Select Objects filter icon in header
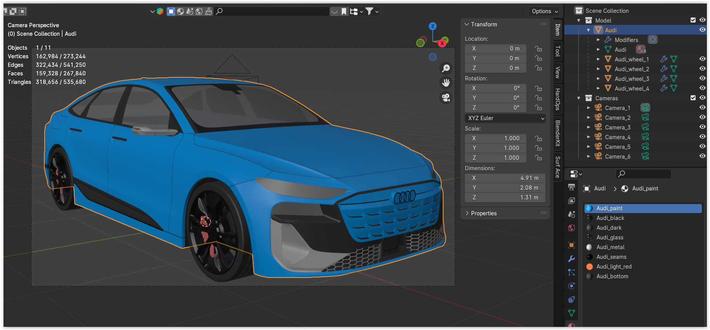This screenshot has height=330, width=710. (x=171, y=12)
